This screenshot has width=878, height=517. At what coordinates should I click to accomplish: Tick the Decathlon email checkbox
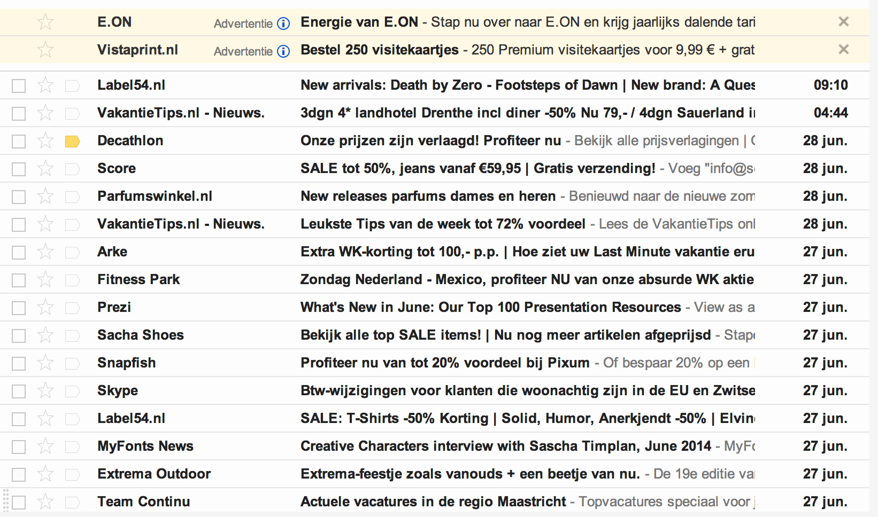pos(19,142)
